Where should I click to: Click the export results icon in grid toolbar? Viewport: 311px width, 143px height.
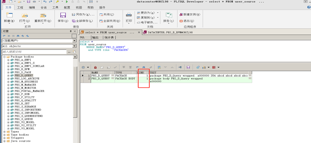point(198,67)
